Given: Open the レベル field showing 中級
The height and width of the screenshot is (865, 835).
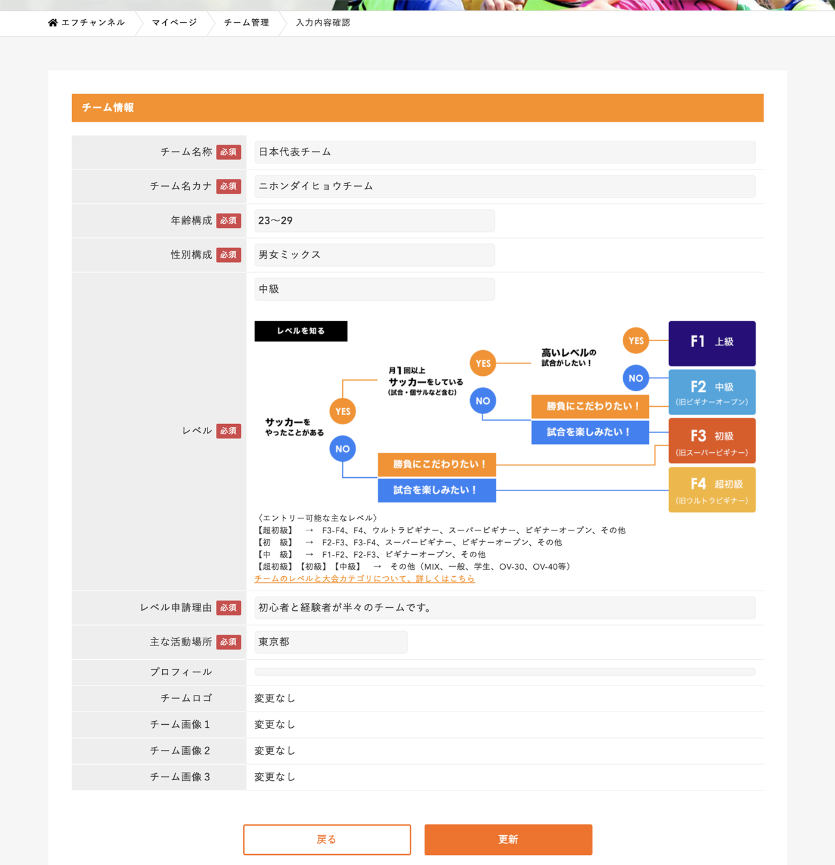Looking at the screenshot, I should pos(375,289).
